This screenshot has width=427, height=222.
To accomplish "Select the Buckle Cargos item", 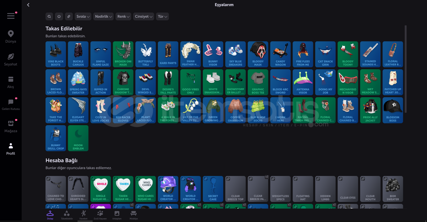I will 78,54.
